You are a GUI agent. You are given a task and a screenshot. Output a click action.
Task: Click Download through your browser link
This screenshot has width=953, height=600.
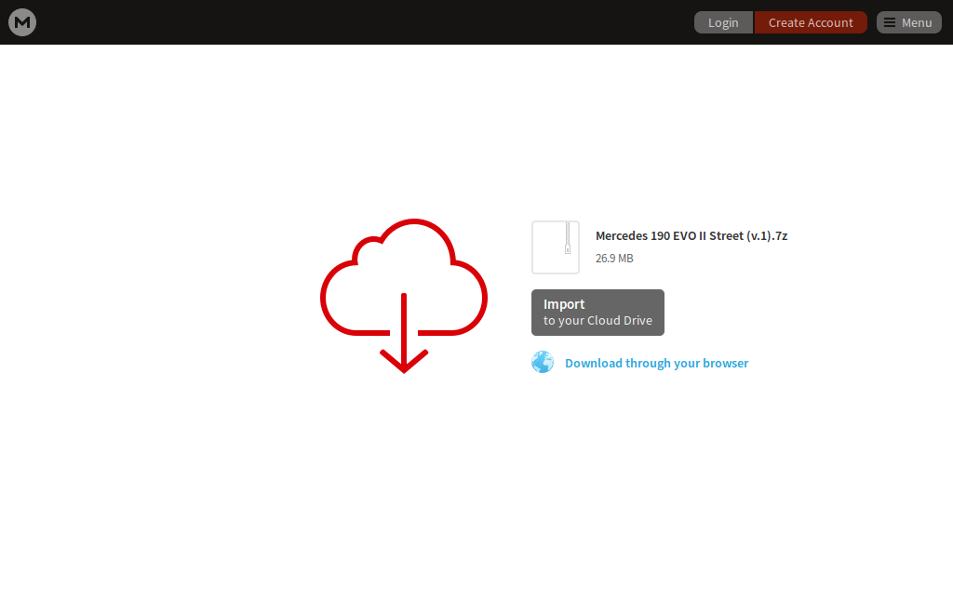656,363
